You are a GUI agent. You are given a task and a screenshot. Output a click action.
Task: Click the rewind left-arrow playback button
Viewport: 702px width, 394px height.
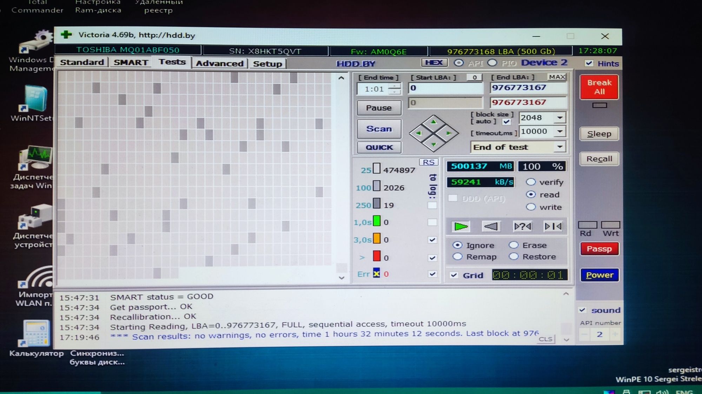click(491, 227)
